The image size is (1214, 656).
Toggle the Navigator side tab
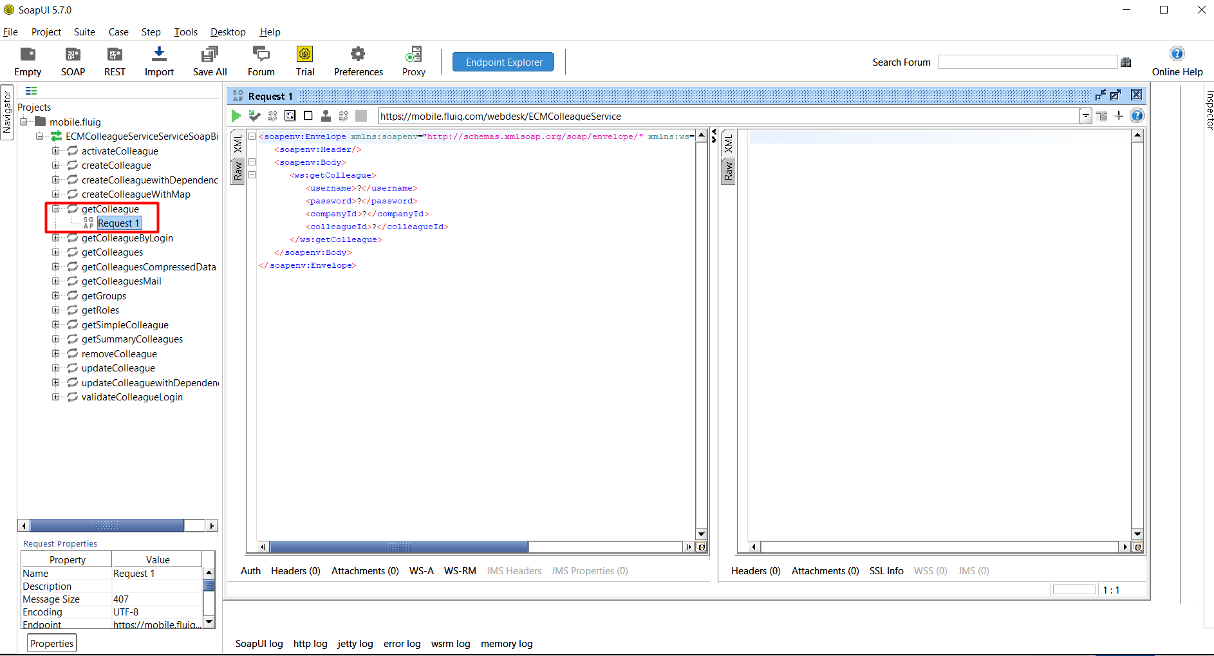[x=7, y=112]
